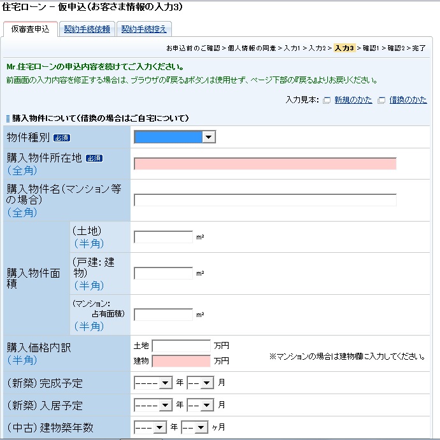Expand the 建物築年数 years dropdown
The height and width of the screenshot is (440, 440).
pyautogui.click(x=150, y=427)
